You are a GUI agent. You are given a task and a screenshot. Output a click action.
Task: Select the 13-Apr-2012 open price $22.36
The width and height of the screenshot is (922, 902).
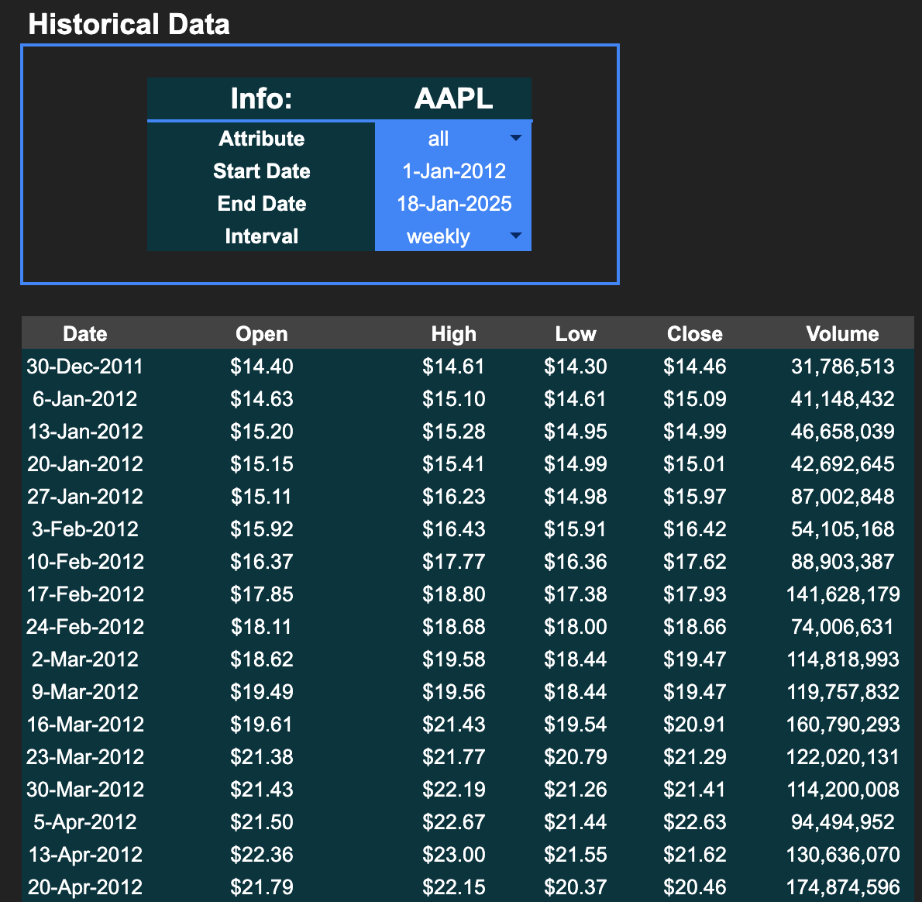click(x=262, y=855)
